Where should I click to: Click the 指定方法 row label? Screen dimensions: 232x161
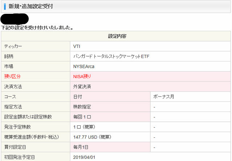[x=13, y=107]
